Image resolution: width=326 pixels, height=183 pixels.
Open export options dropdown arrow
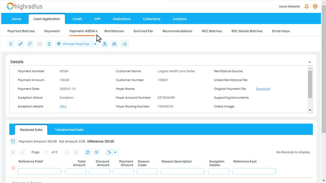(x=115, y=152)
